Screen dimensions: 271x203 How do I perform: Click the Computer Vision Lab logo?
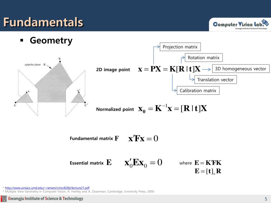coord(241,24)
